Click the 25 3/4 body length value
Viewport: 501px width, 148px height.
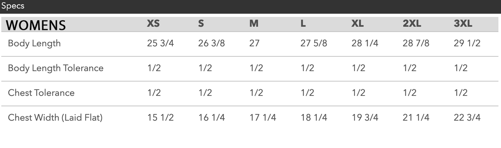(161, 43)
